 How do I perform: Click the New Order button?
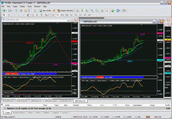(x=45, y=10)
